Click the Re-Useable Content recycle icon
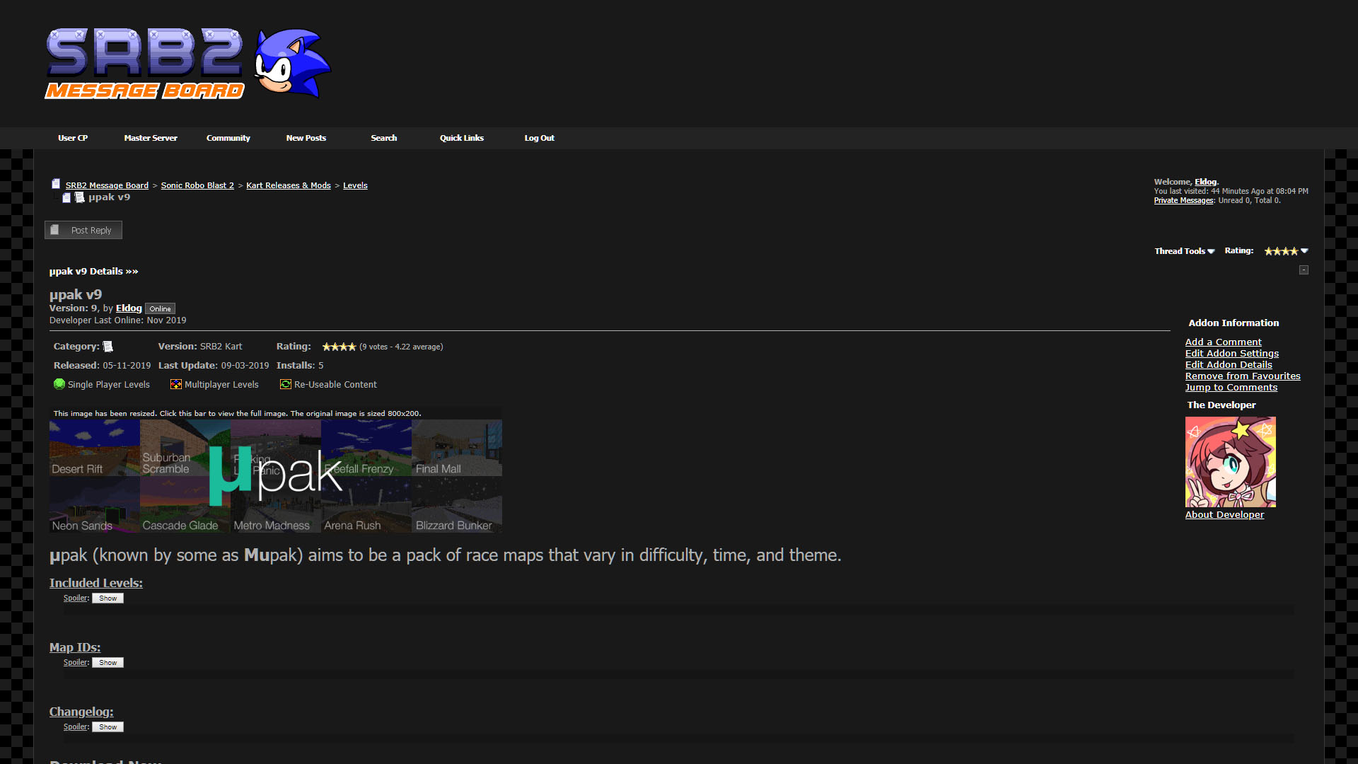1358x764 pixels. (x=285, y=384)
